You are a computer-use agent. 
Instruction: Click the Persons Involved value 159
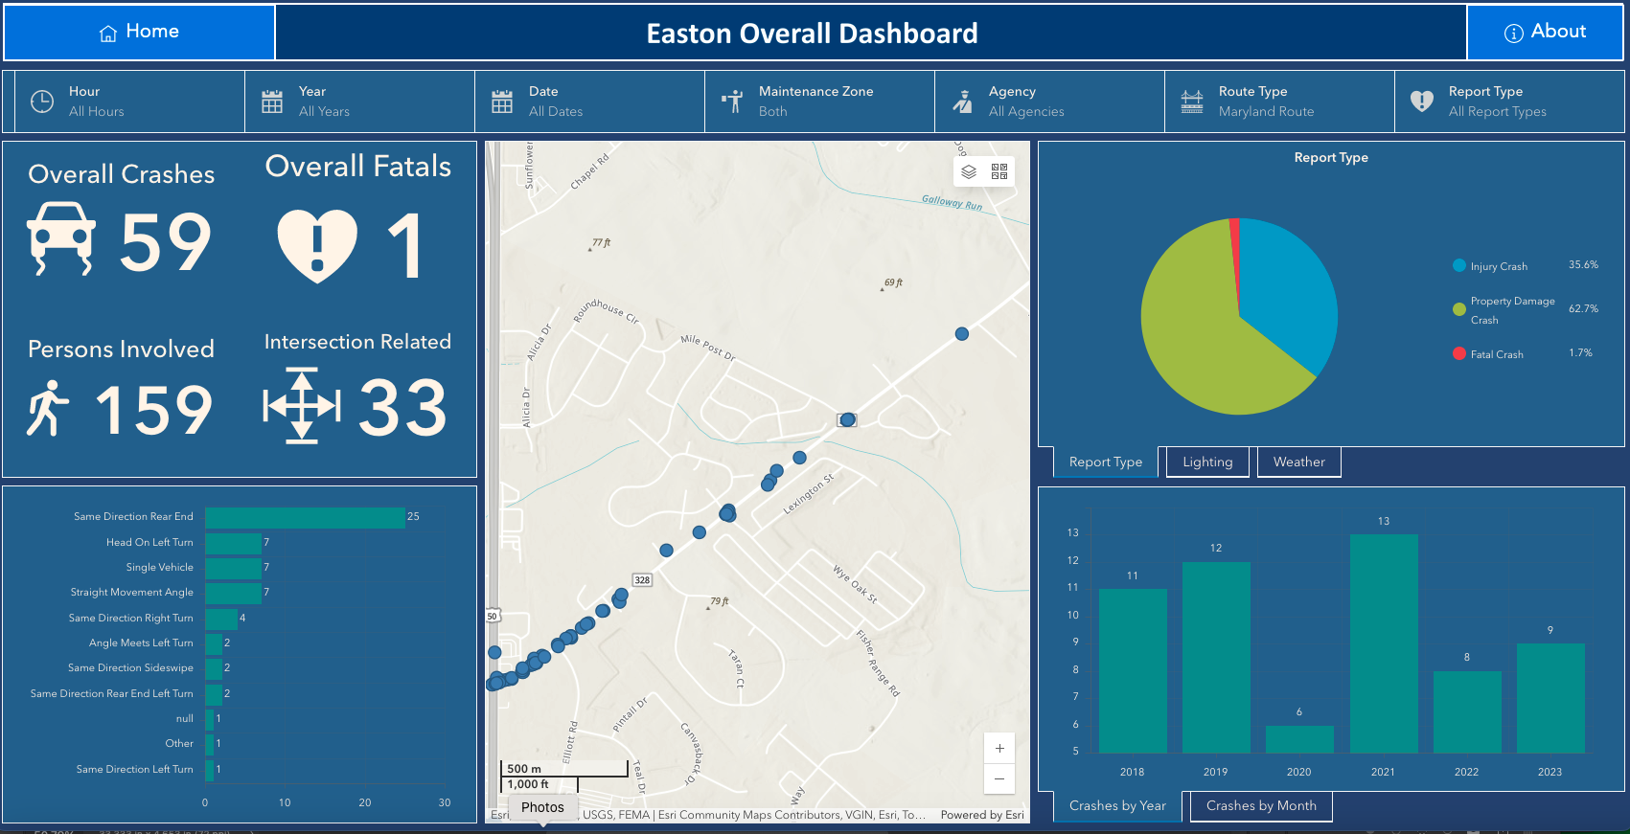[154, 411]
